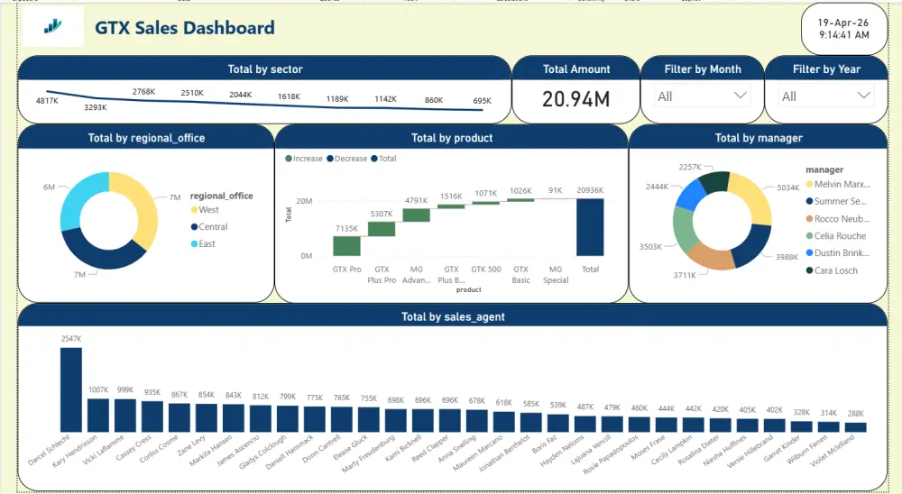Open the Filter by Month dropdown
Viewport: 902px width, 494px height.
703,96
